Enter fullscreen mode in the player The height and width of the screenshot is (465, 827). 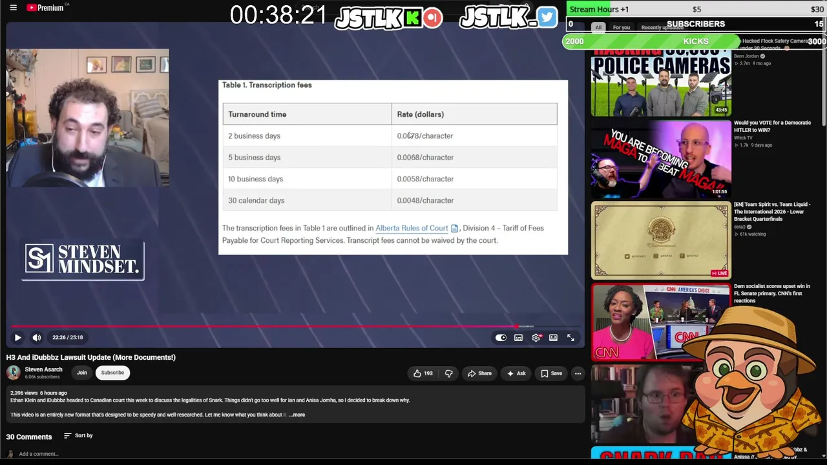[x=571, y=337]
